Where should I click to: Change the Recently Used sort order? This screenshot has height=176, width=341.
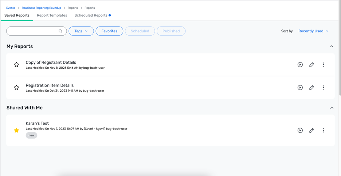click(x=313, y=31)
